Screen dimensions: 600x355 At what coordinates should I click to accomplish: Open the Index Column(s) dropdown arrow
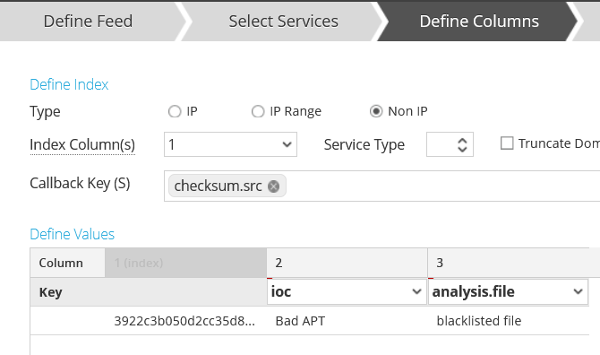coord(287,144)
